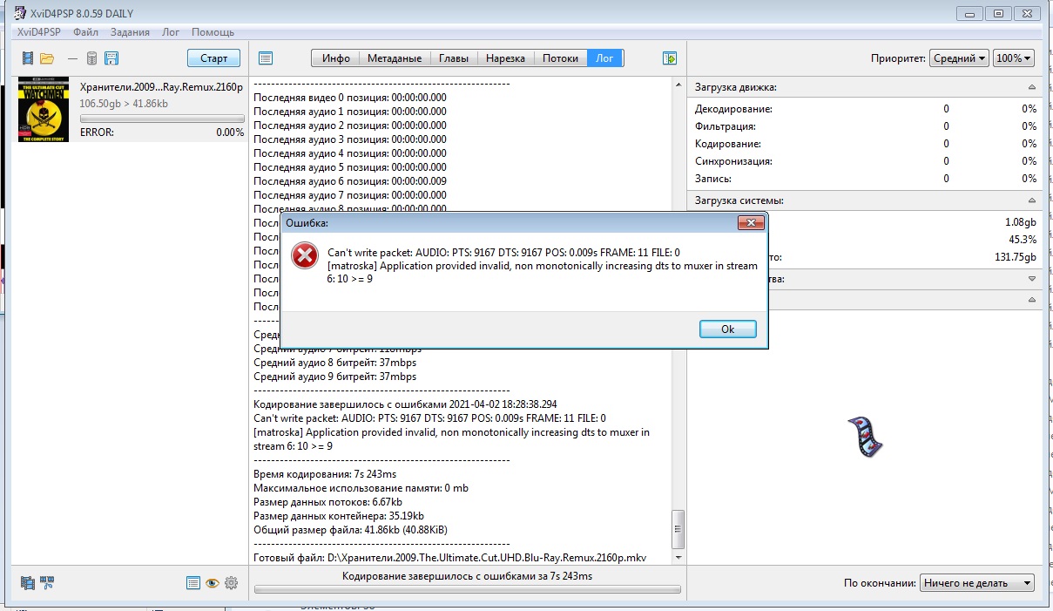Click the task progress bar under file name

coord(162,118)
